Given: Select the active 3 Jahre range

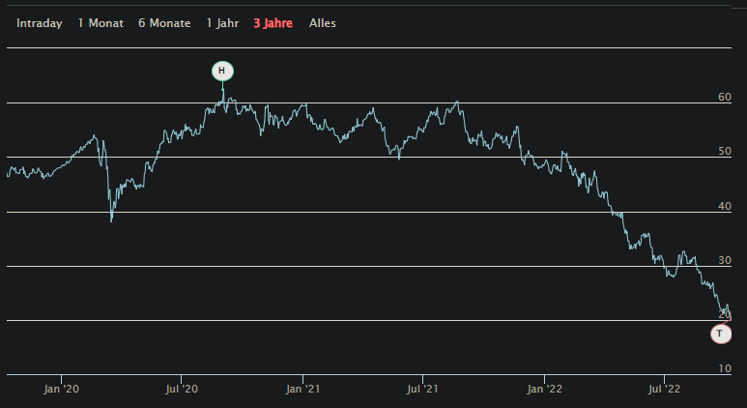Looking at the screenshot, I should (x=273, y=23).
